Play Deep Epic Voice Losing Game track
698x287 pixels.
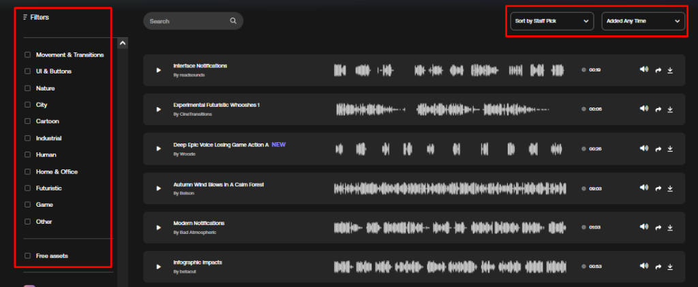158,148
